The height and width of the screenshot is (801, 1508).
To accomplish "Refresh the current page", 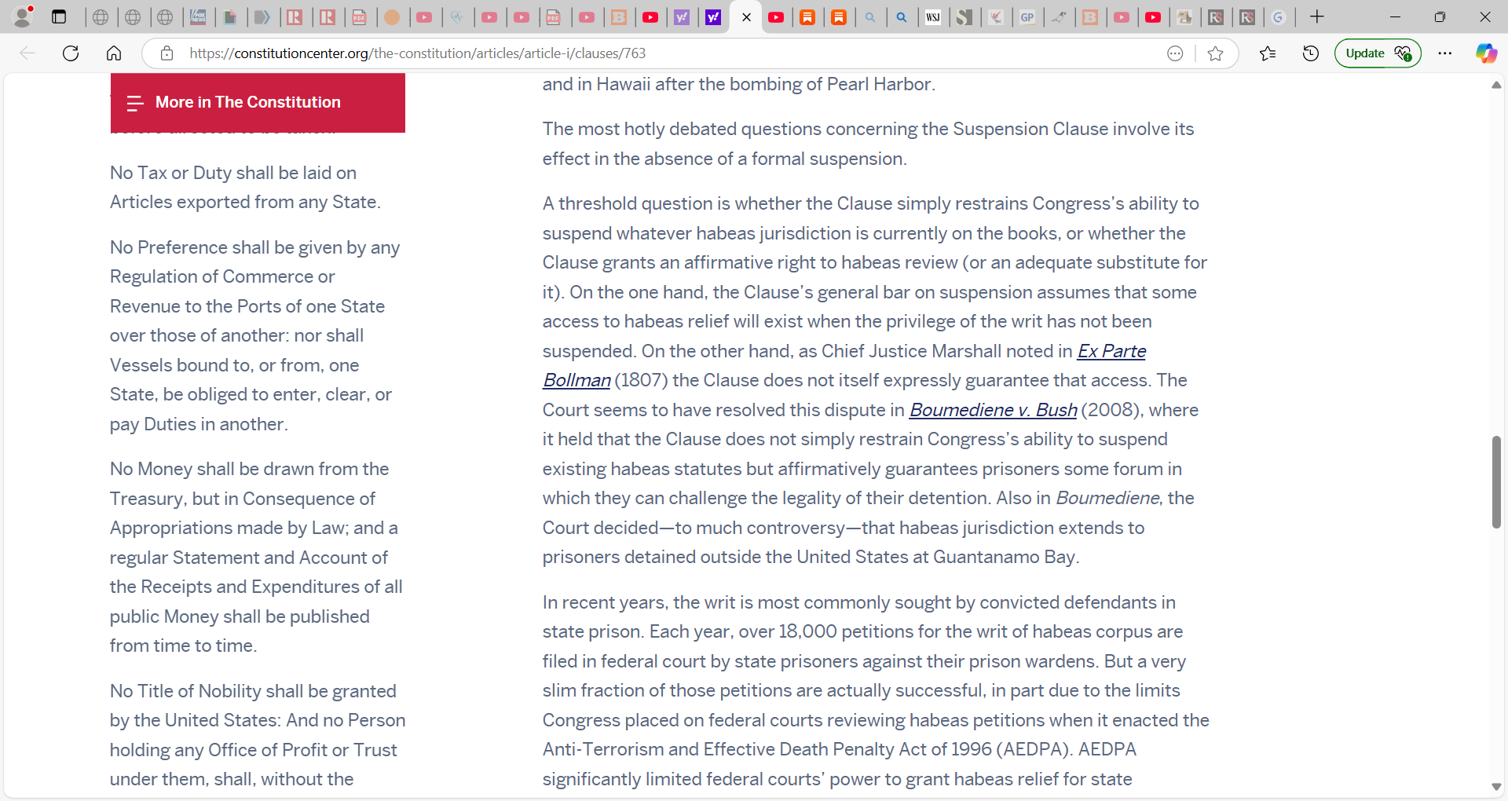I will point(71,53).
